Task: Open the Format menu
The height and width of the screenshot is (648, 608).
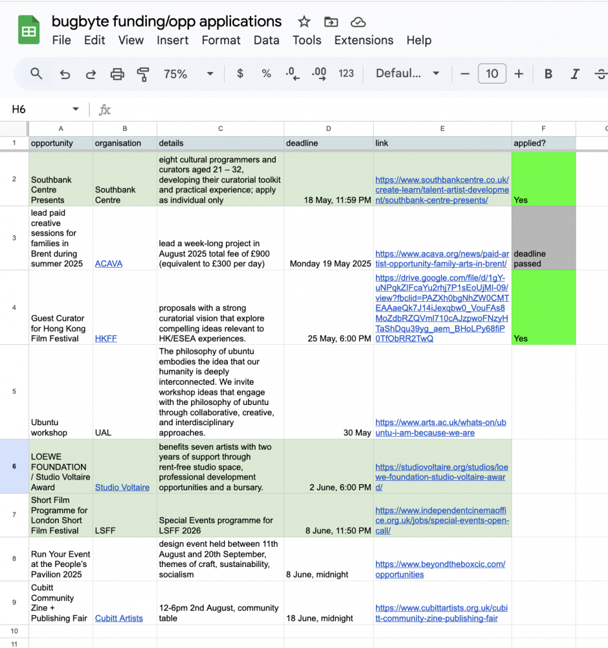Action: (x=221, y=40)
